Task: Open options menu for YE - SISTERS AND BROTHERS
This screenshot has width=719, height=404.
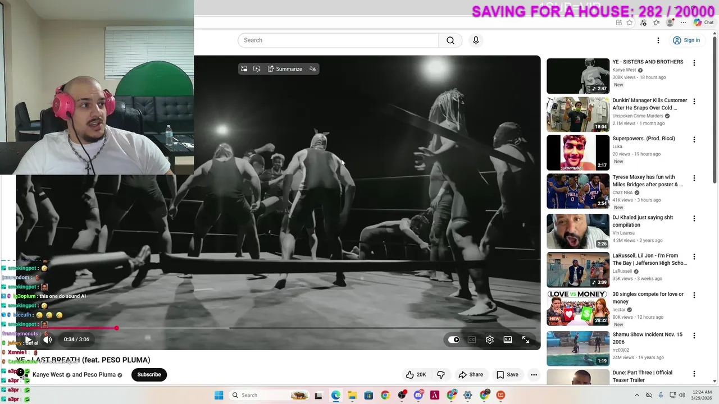Action: coord(694,63)
